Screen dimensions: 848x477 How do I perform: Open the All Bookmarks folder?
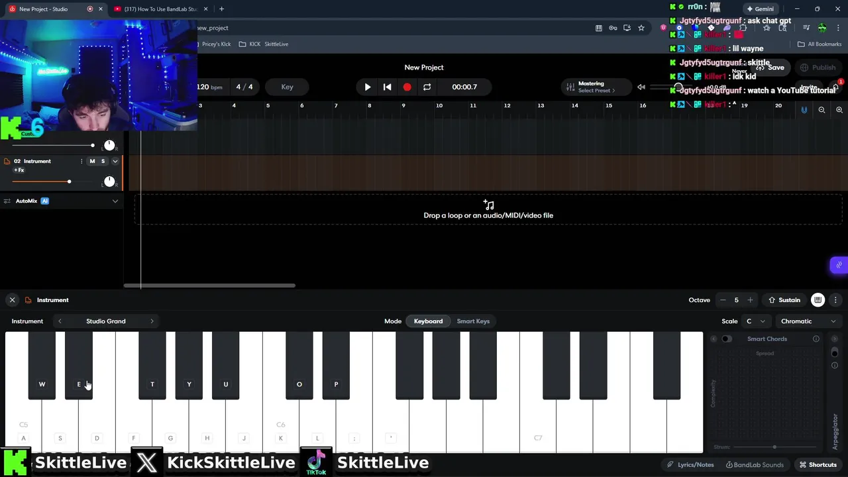(820, 44)
